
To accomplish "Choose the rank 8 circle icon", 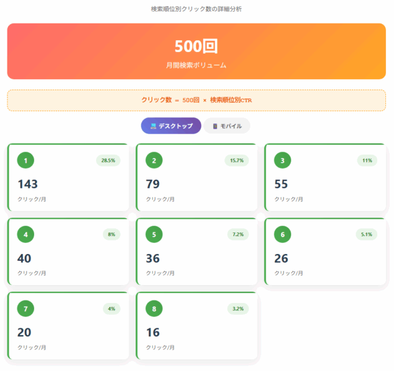I will 154,309.
